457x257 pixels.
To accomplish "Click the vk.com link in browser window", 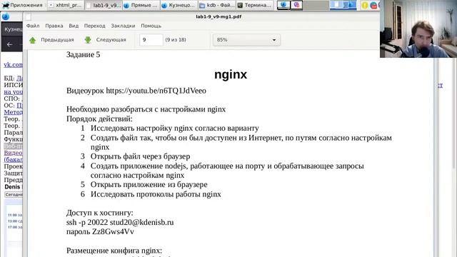I will (x=13, y=65).
